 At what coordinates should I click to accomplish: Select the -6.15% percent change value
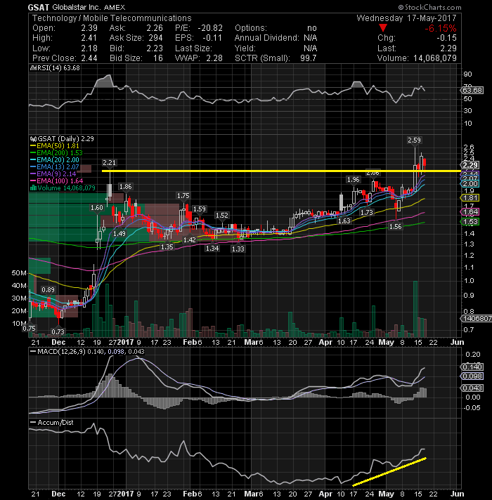[x=440, y=28]
